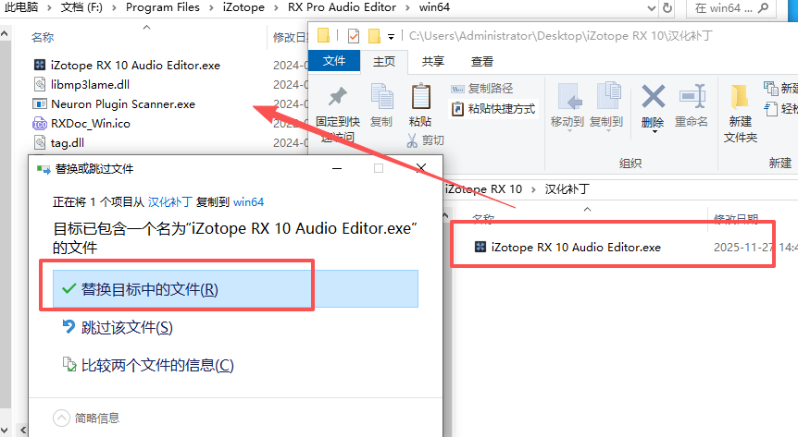This screenshot has height=437, width=798.
Task: Switch to the View ribbon tab
Action: coord(481,62)
